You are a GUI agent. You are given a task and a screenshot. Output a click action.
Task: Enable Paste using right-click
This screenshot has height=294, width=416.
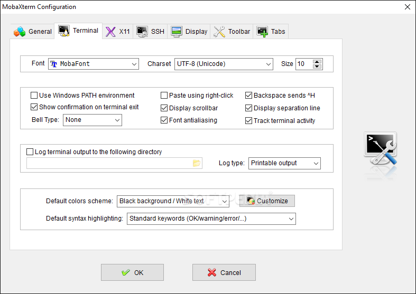164,96
